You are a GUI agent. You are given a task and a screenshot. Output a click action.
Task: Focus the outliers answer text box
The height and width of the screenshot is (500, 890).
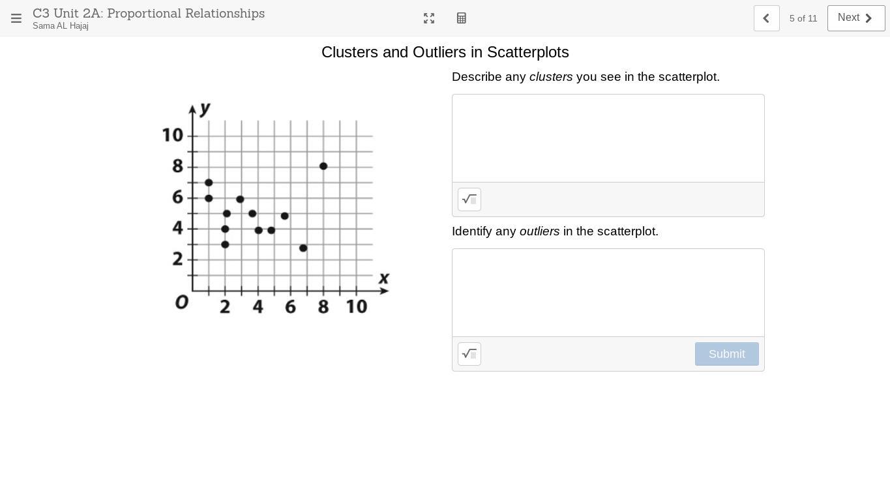click(608, 293)
